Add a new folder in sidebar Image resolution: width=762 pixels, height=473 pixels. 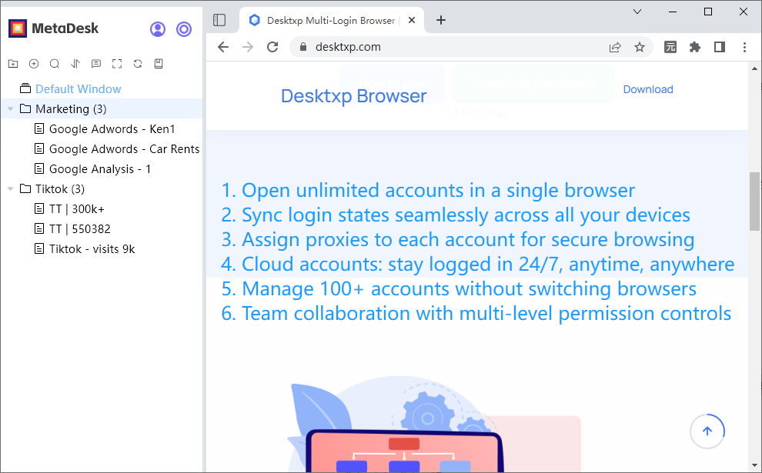point(13,64)
